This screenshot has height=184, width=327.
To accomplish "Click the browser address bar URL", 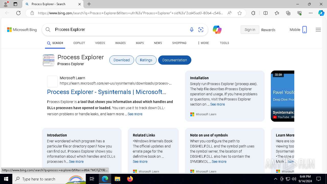I will 130,13.
